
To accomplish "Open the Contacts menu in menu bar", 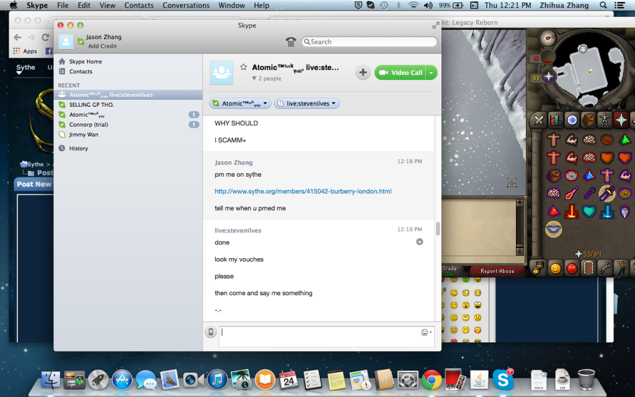I will coord(139,5).
